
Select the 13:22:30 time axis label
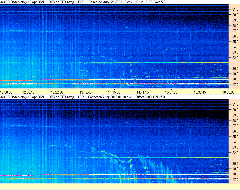tap(57, 92)
